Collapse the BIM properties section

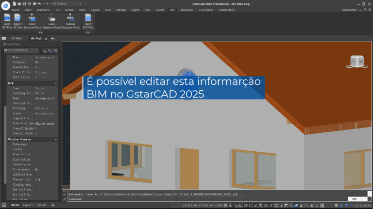(56, 83)
